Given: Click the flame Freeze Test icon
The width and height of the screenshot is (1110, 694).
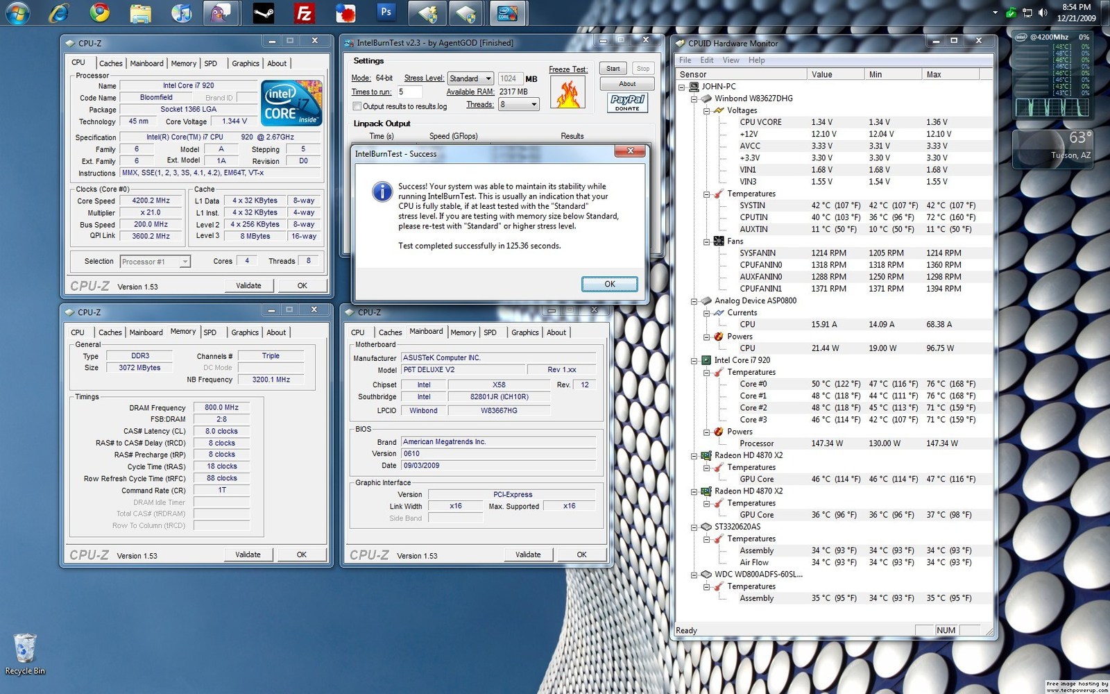Looking at the screenshot, I should coord(567,92).
